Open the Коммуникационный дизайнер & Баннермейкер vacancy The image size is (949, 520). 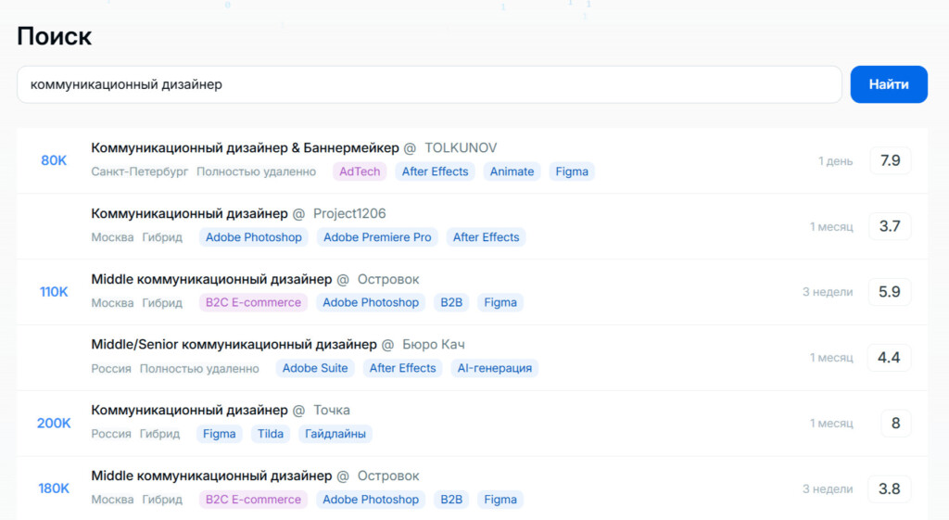(x=245, y=148)
